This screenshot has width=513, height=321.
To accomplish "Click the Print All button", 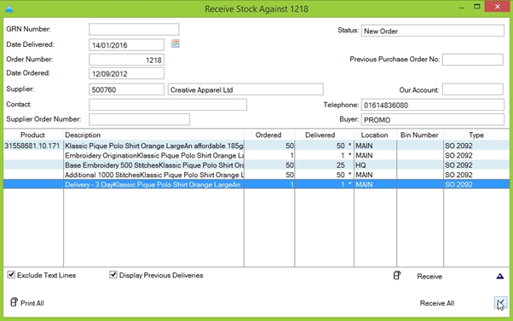I will click(x=32, y=303).
